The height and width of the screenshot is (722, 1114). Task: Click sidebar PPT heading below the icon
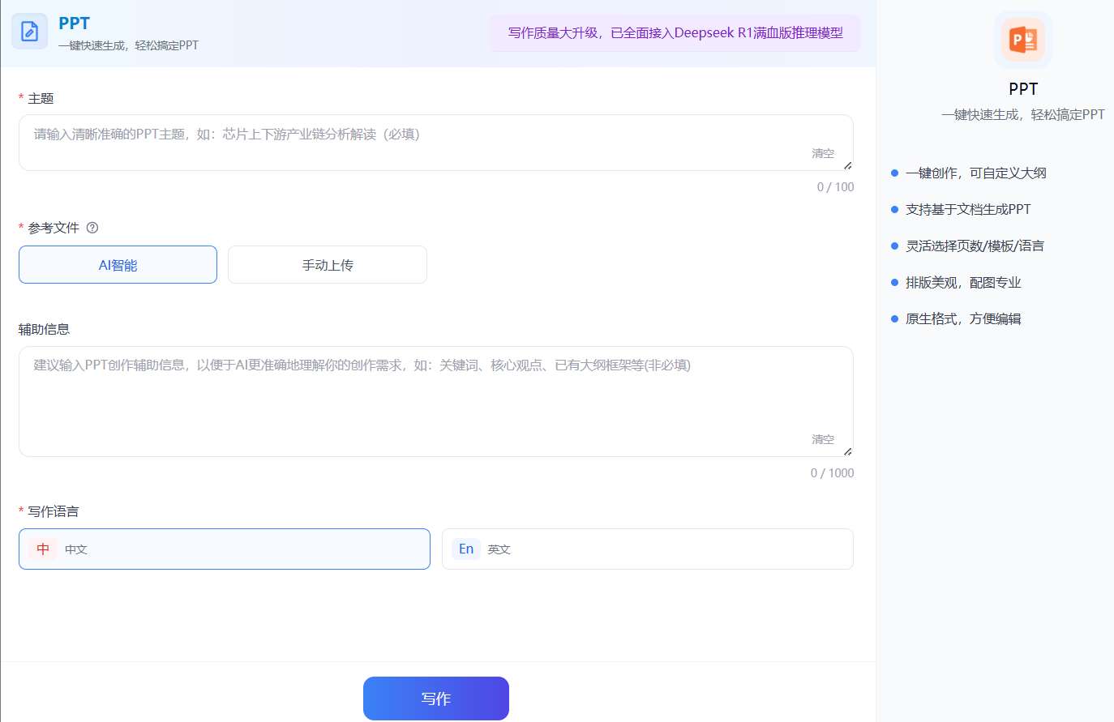point(1023,89)
